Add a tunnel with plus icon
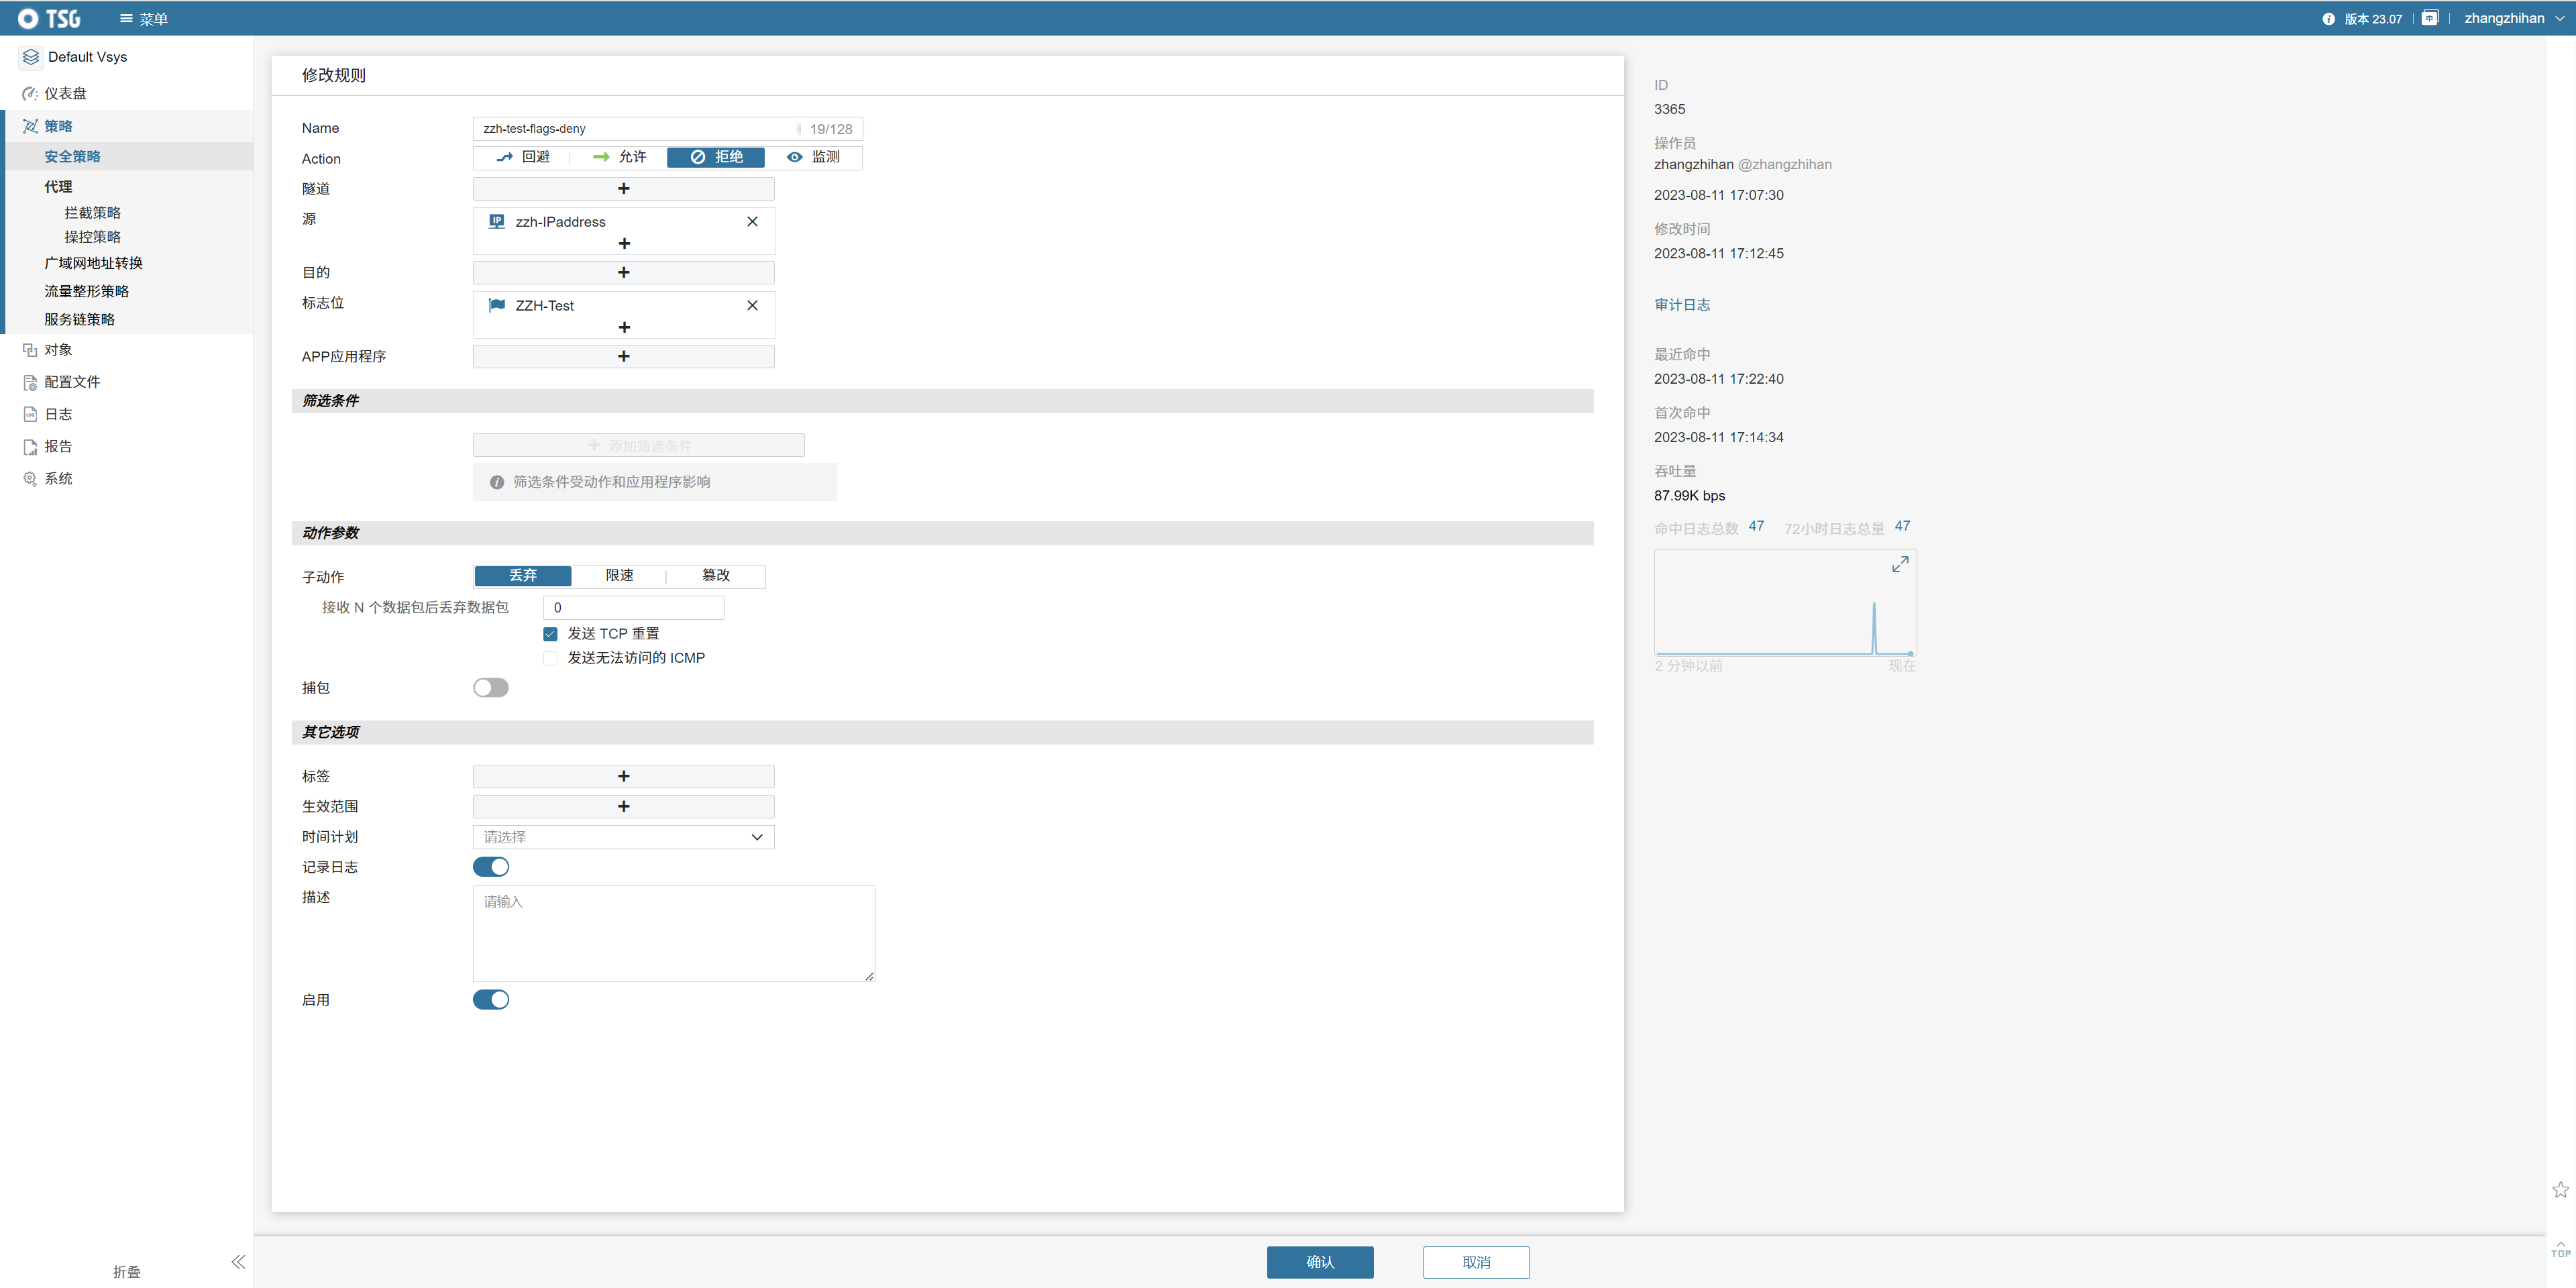 click(x=623, y=189)
